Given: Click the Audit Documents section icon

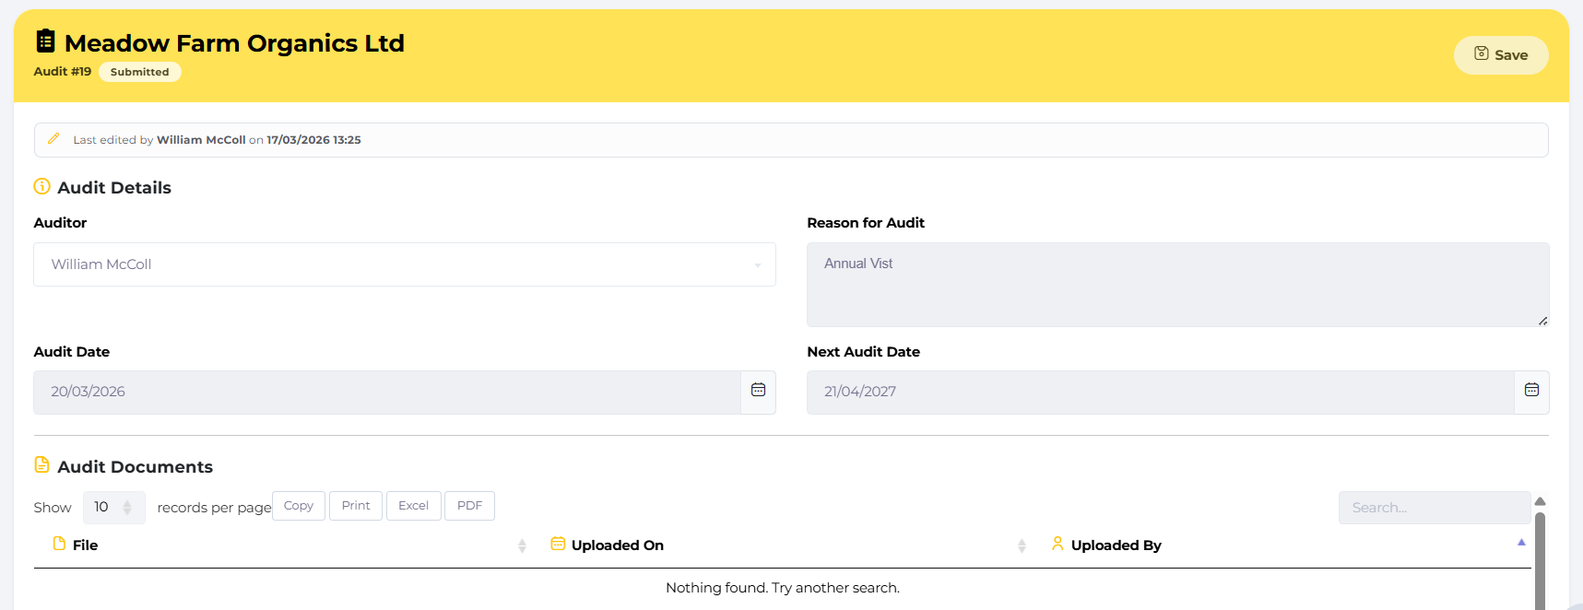Looking at the screenshot, I should point(42,465).
